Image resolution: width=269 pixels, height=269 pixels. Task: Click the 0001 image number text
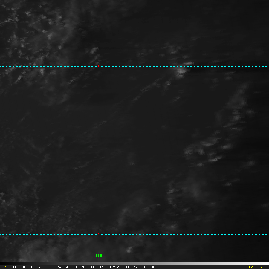tap(13, 267)
